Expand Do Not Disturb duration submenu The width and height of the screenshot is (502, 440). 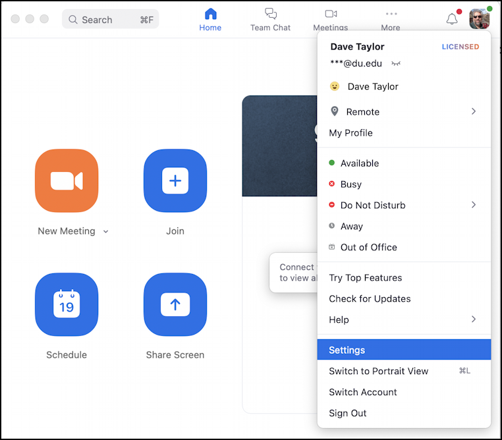click(x=474, y=205)
